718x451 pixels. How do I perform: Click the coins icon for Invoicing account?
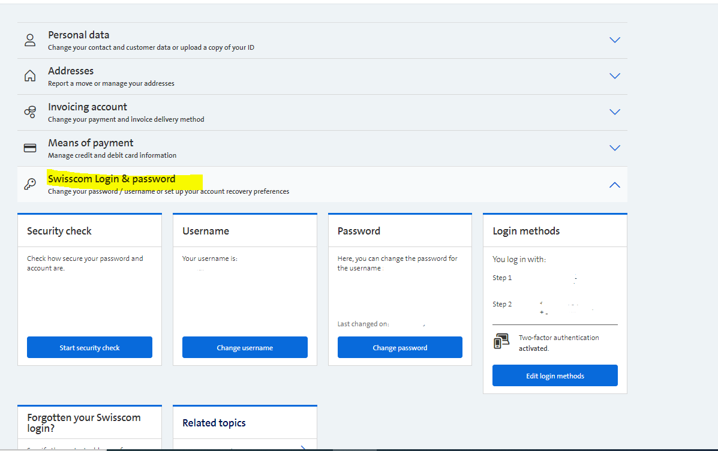click(x=30, y=112)
